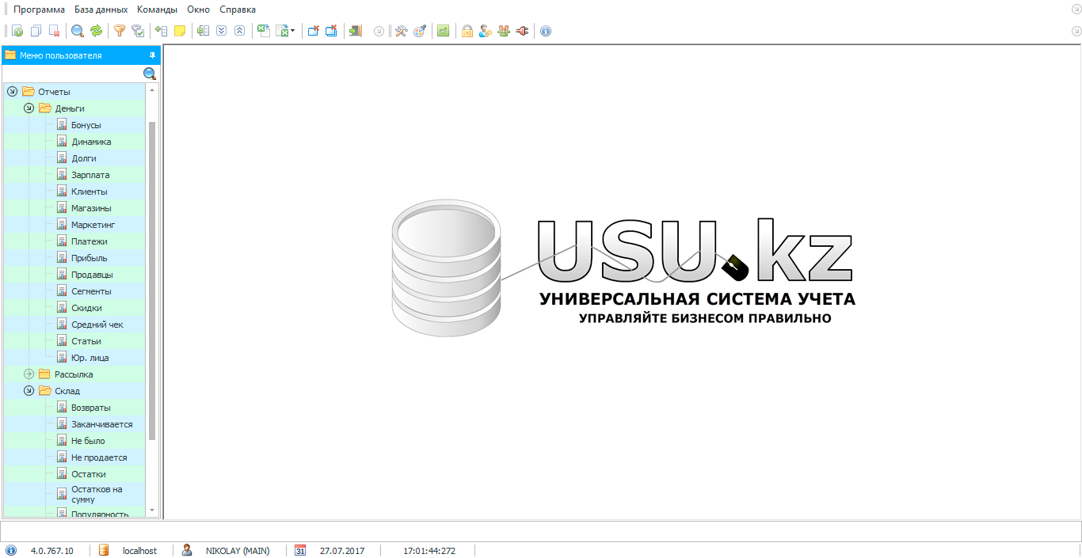
Task: Click the green group of users icon
Action: pyautogui.click(x=504, y=31)
